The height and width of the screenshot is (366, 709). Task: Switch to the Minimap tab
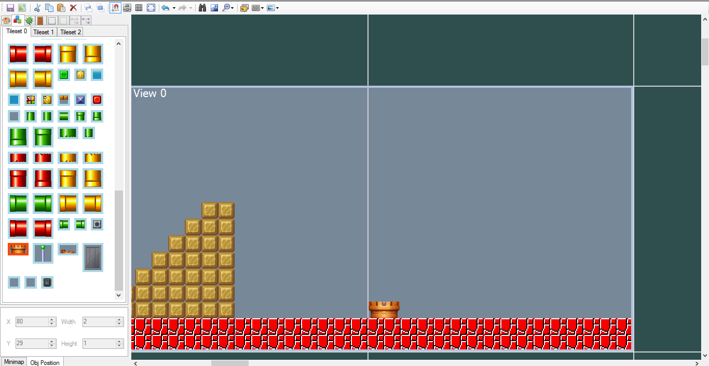(13, 362)
